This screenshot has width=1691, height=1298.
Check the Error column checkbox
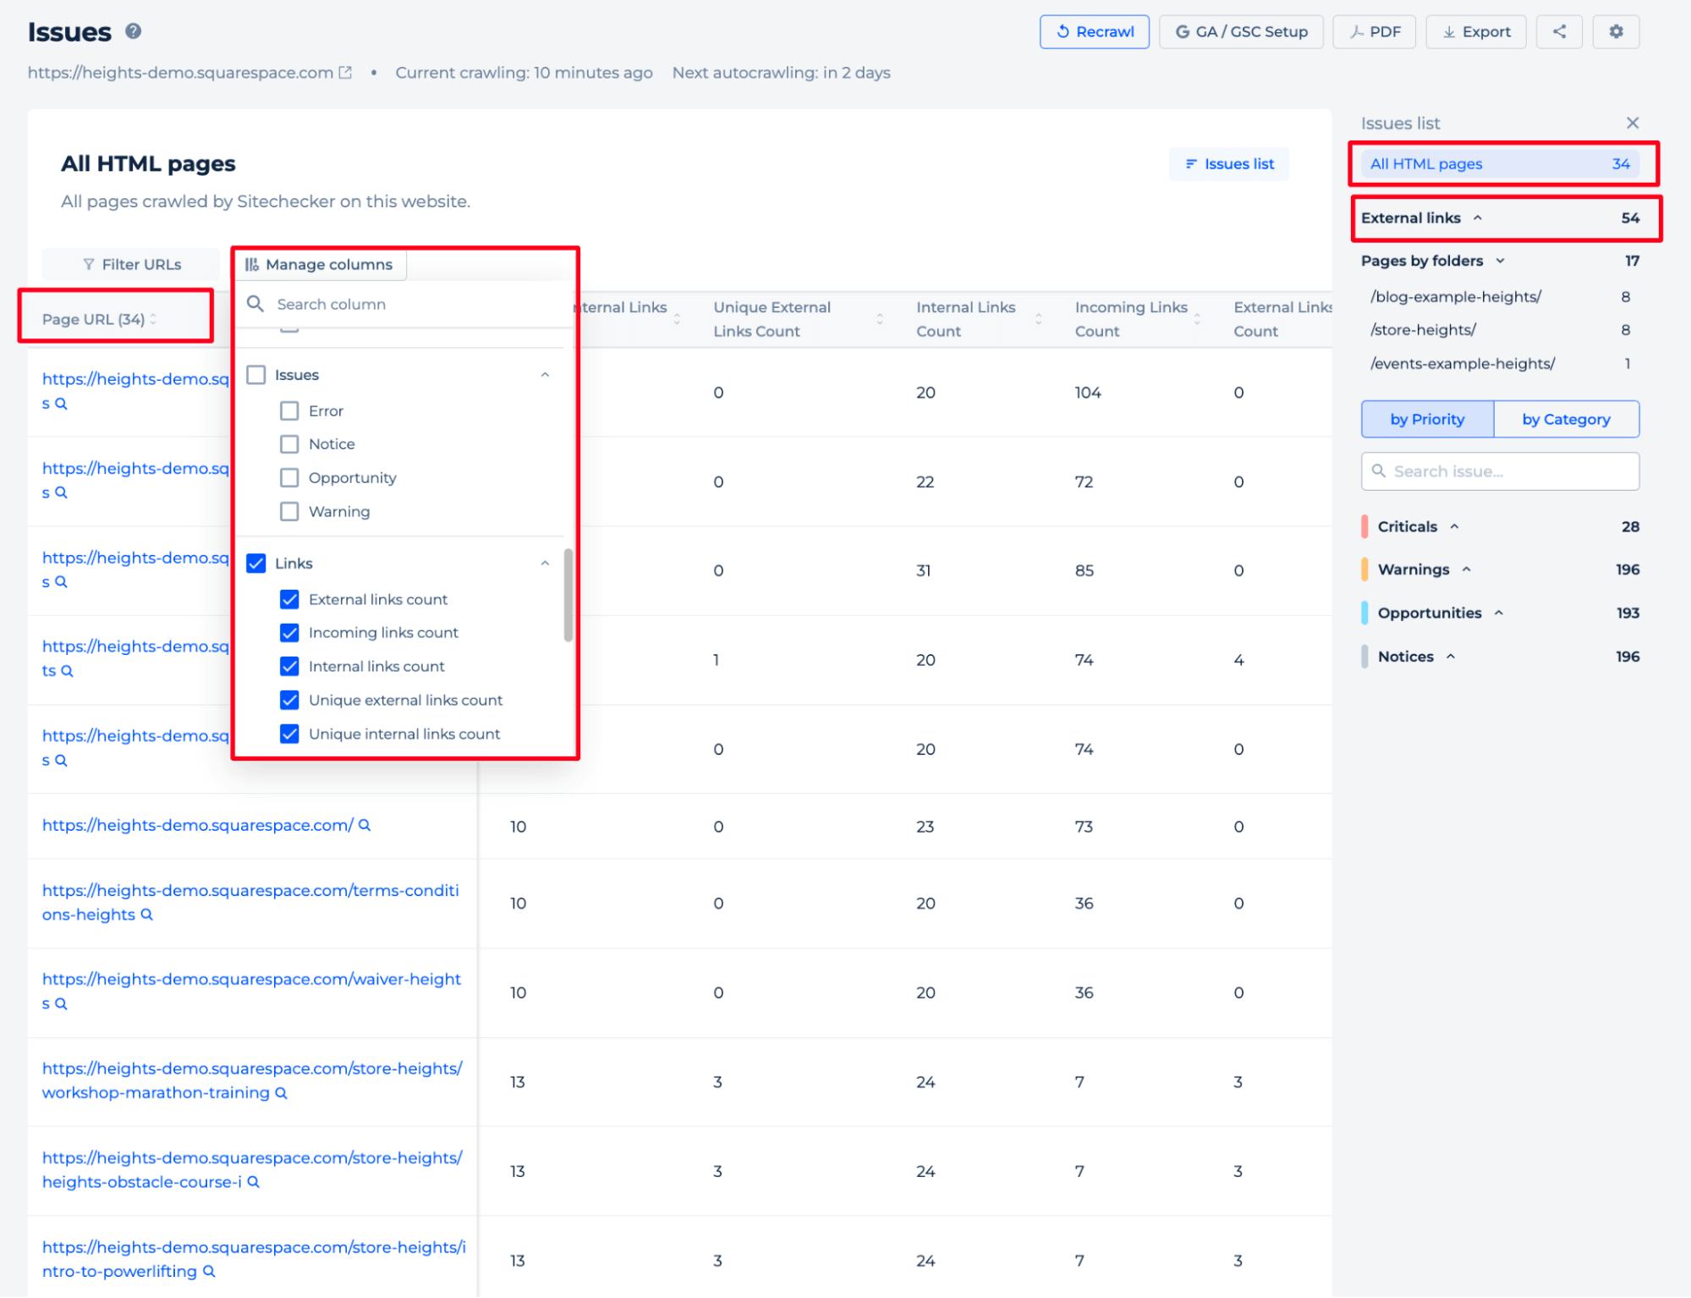click(x=289, y=411)
